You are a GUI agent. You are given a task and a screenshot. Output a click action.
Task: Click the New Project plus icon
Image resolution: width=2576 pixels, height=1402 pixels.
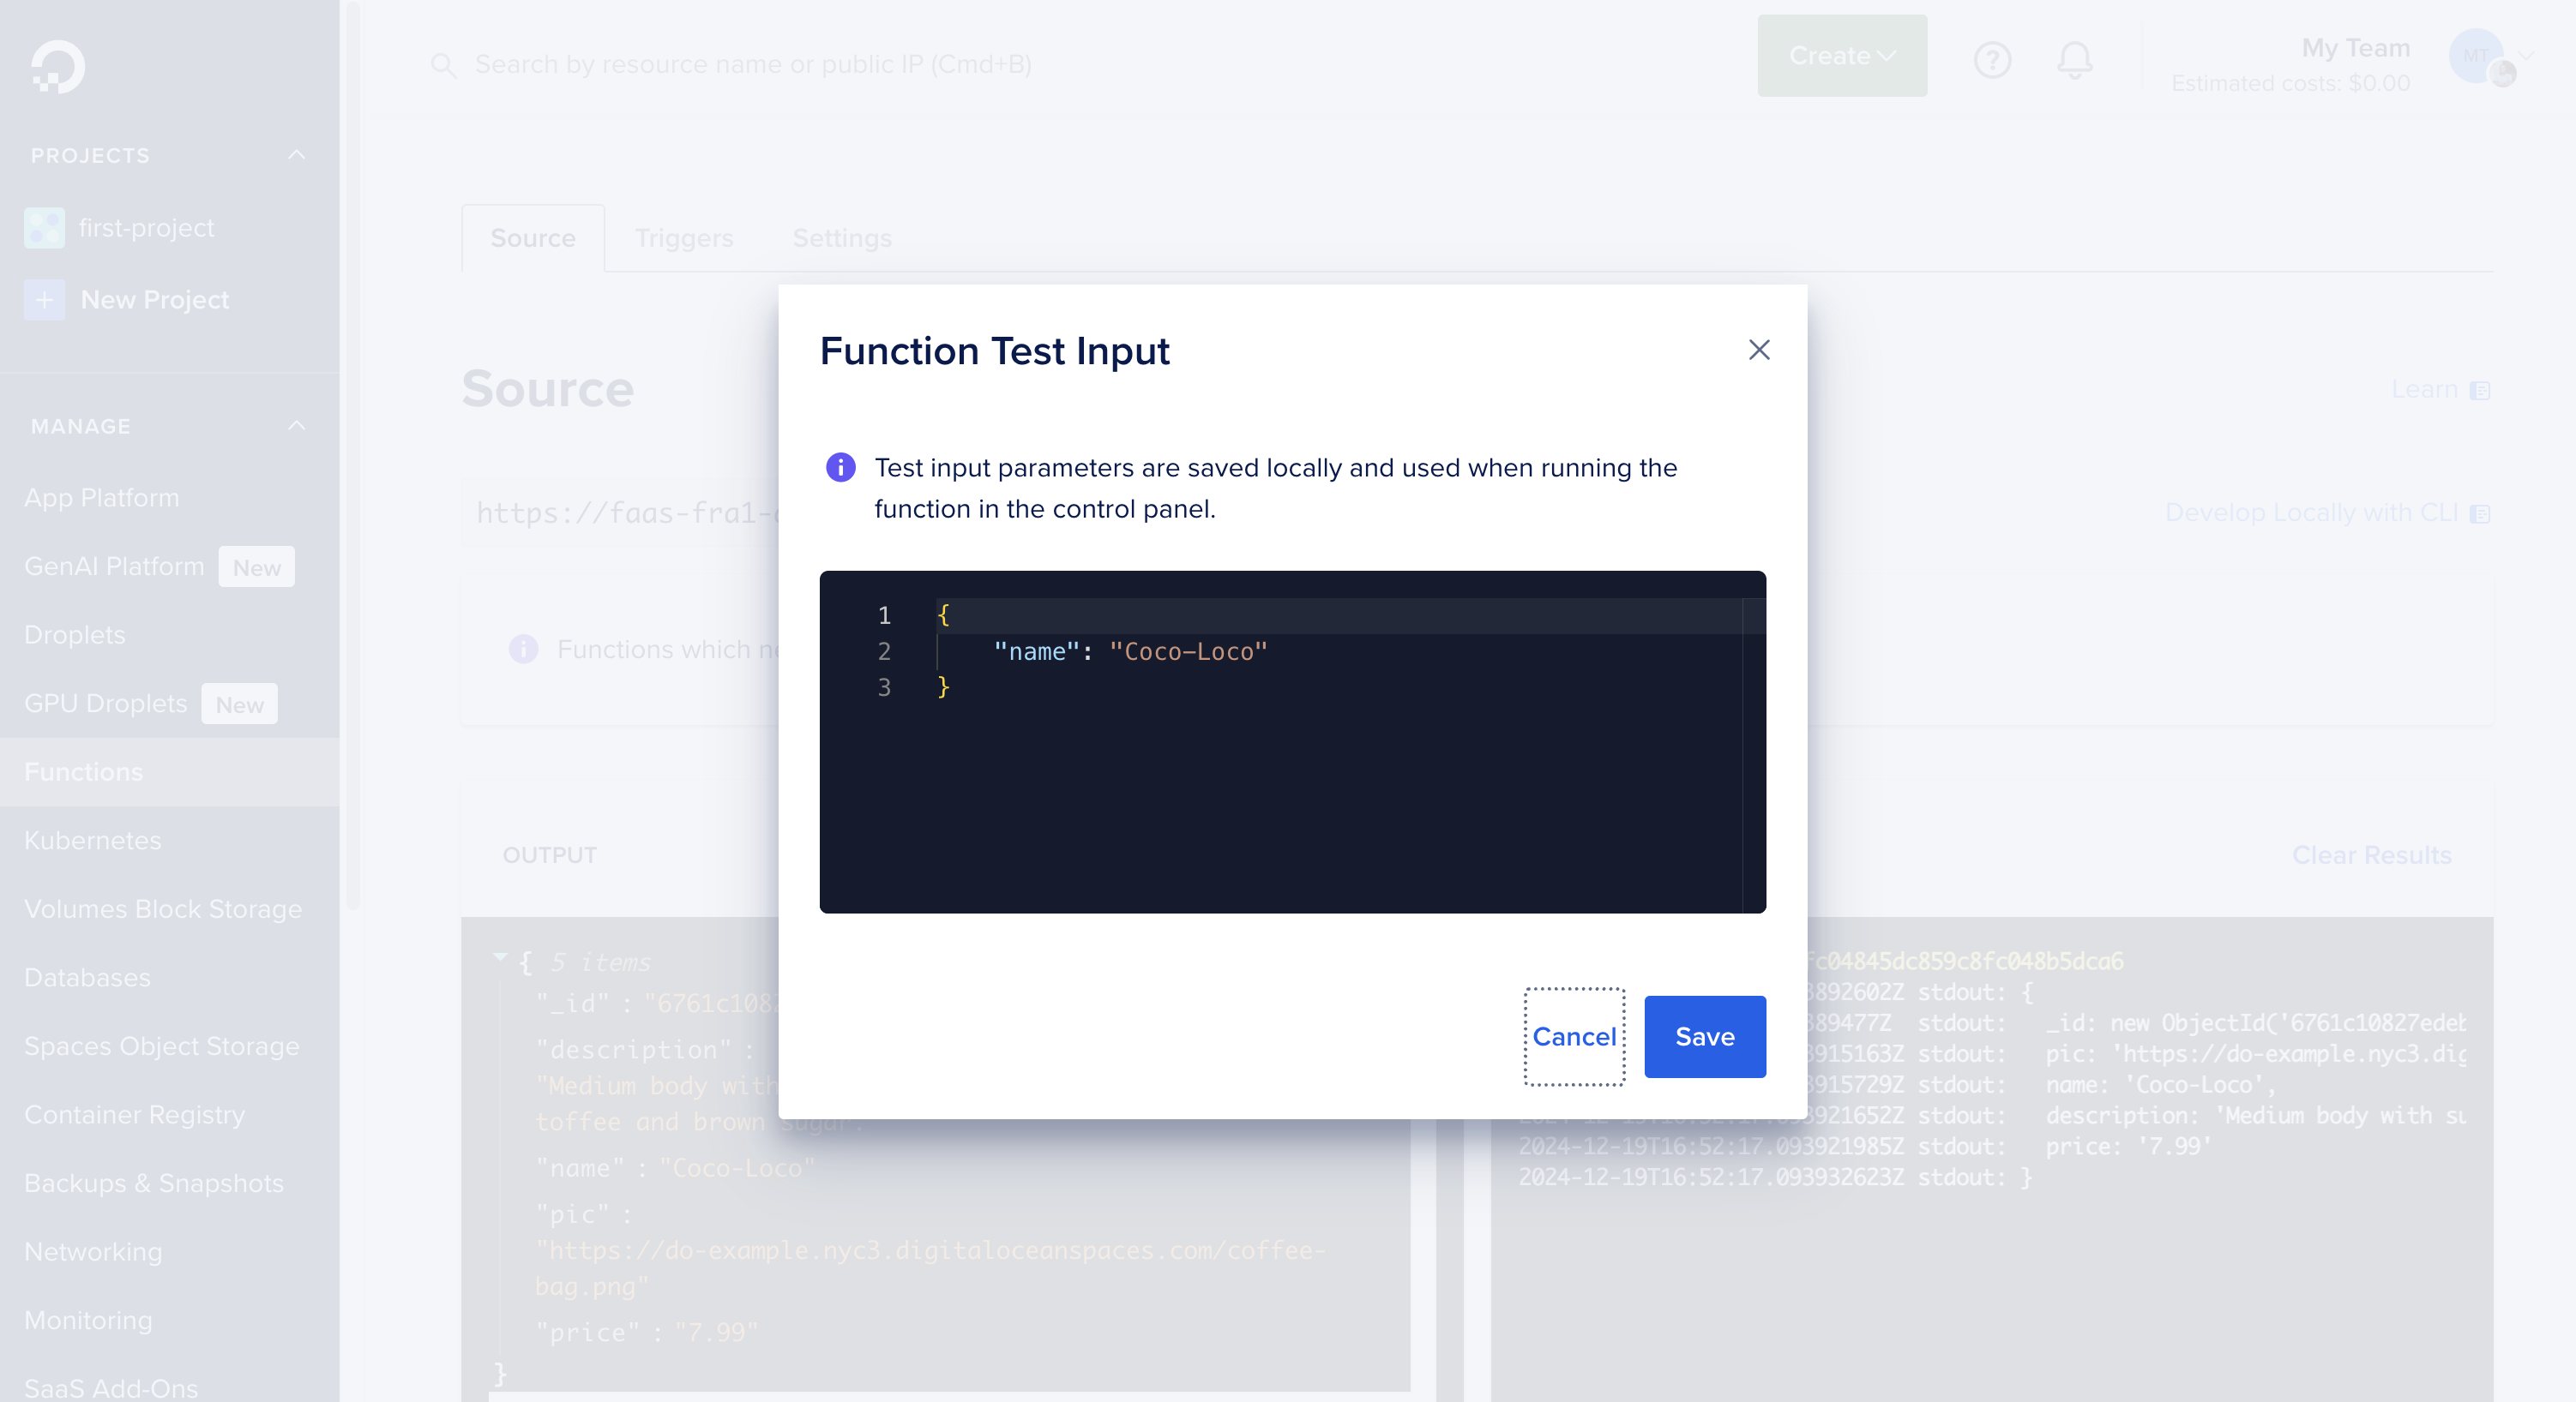[43, 297]
